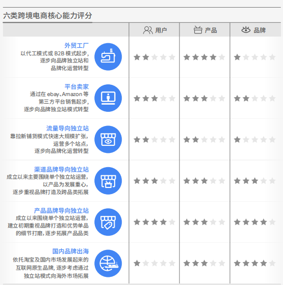Click 产品品牌导向独立站 brand star rating
283x285 pixels.
click(x=255, y=222)
